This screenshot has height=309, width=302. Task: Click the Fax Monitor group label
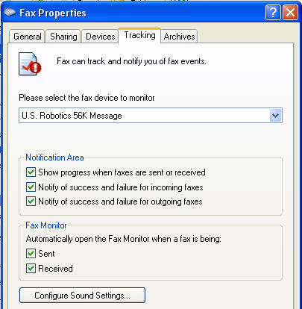pos(46,225)
